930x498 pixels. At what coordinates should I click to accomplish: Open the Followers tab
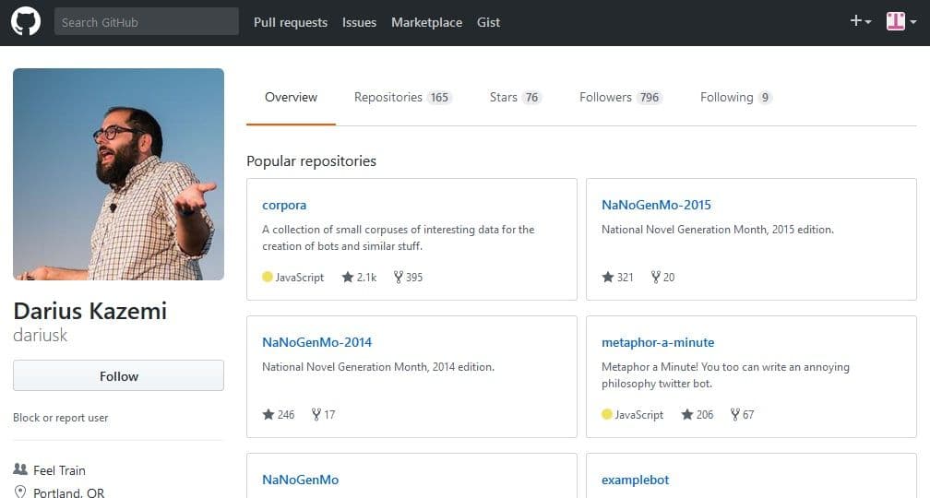coord(620,97)
